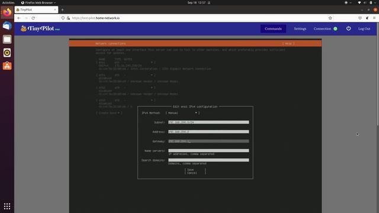Launch Firefox from the Ubuntu dock
This screenshot has width=379, height=213.
(x=7, y=12)
